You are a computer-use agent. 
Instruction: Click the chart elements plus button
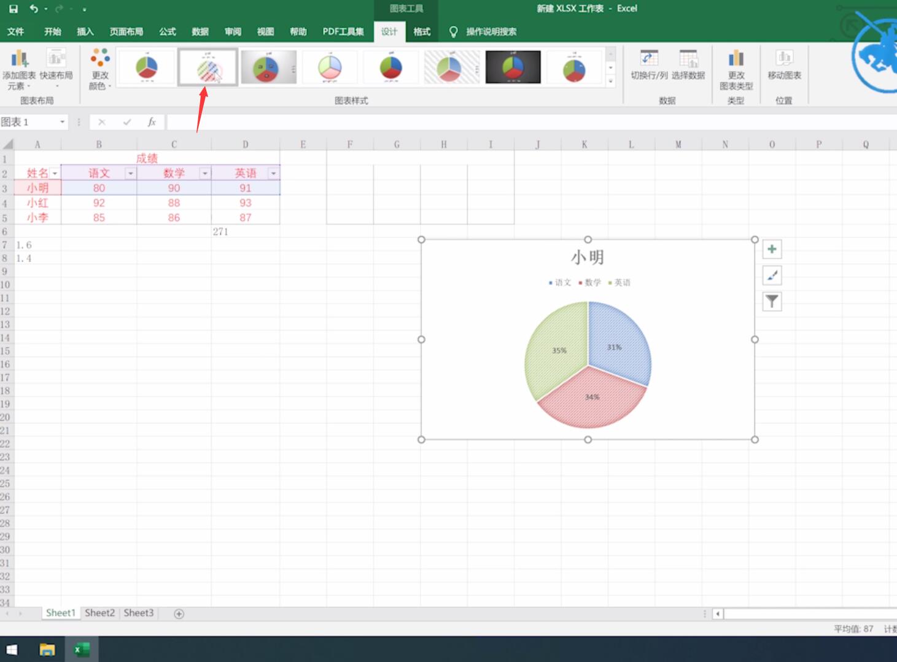(x=772, y=249)
